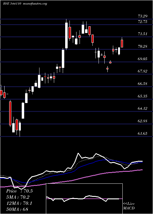Click the tallest white candle reaching 72.75

coord(66,35)
